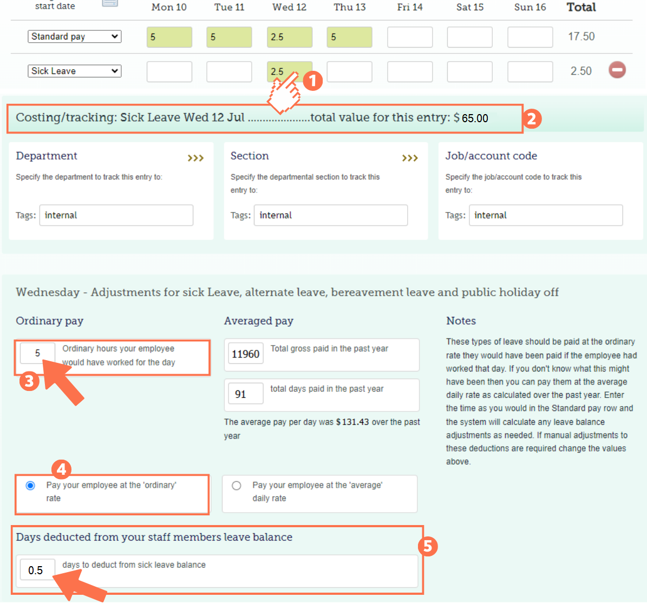Edit days to deduct field showing 0.5
This screenshot has width=647, height=604.
coord(37,569)
